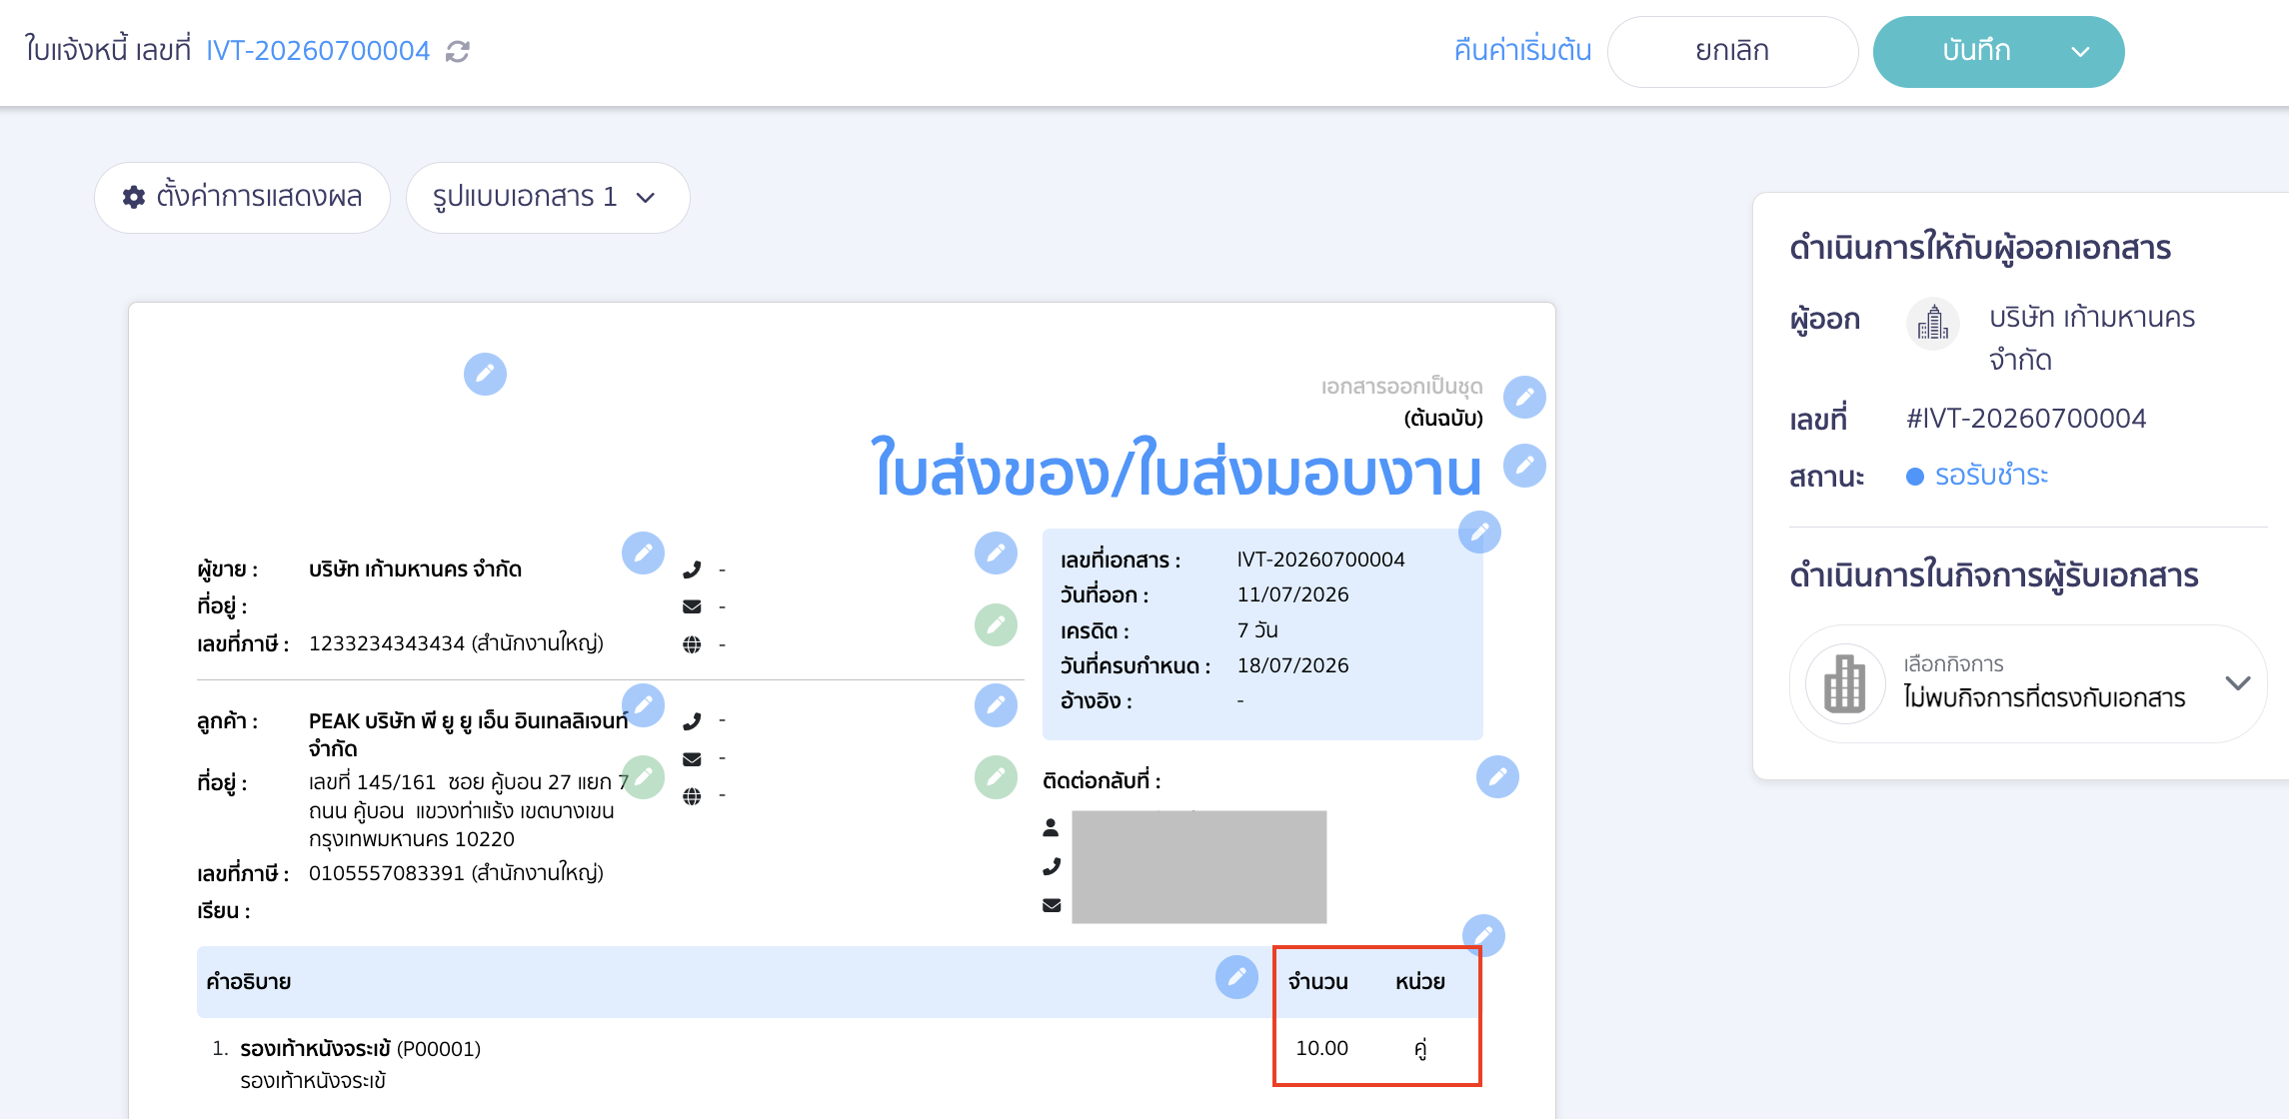Click the หน่วย column header
Viewport: 2289px width, 1119px height.
1420,982
